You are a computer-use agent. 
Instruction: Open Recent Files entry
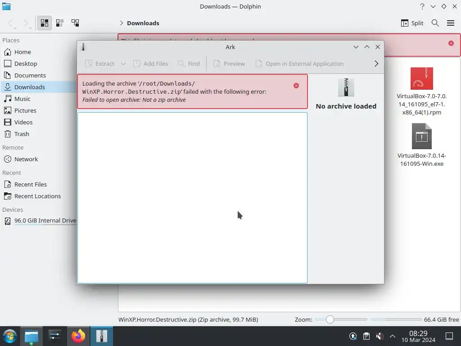coord(38,184)
